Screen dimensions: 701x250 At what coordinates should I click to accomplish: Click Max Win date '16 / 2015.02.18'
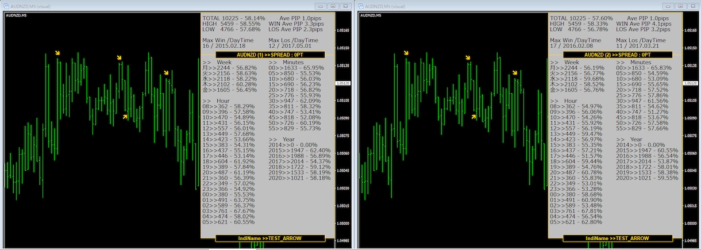pos(224,46)
